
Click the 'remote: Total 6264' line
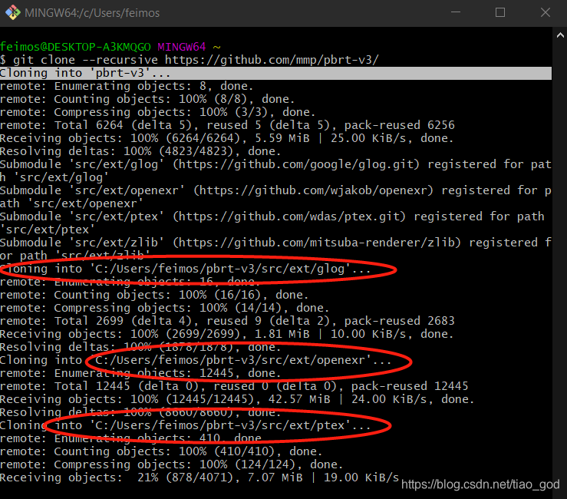[227, 125]
